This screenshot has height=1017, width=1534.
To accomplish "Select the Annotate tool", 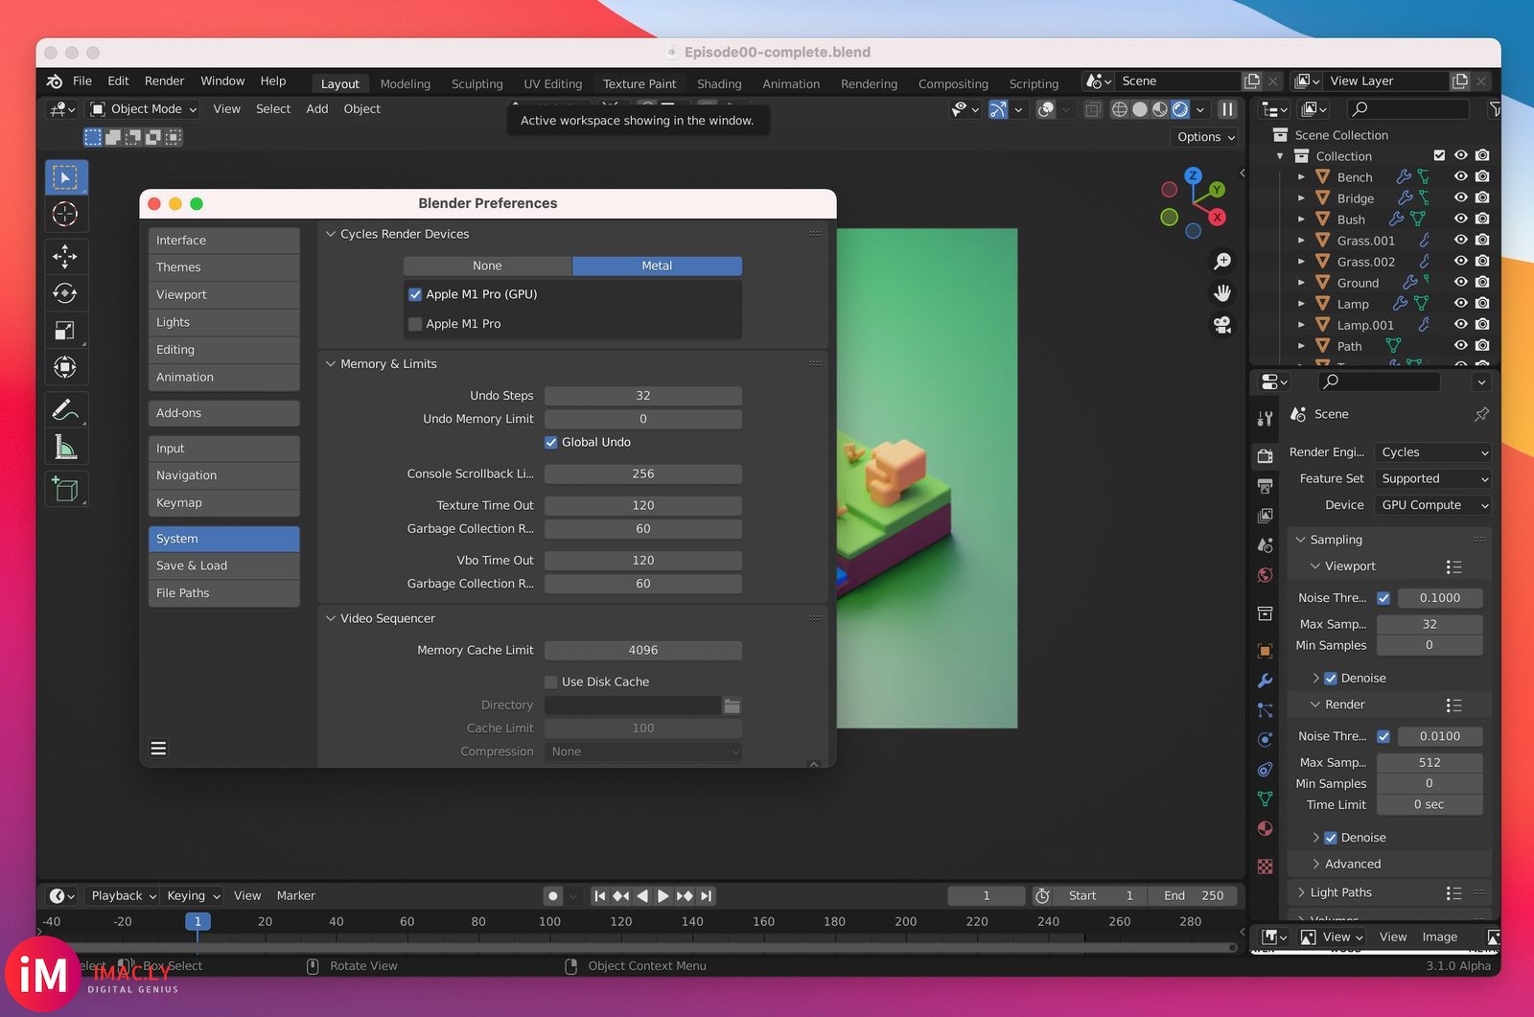I will coord(65,410).
